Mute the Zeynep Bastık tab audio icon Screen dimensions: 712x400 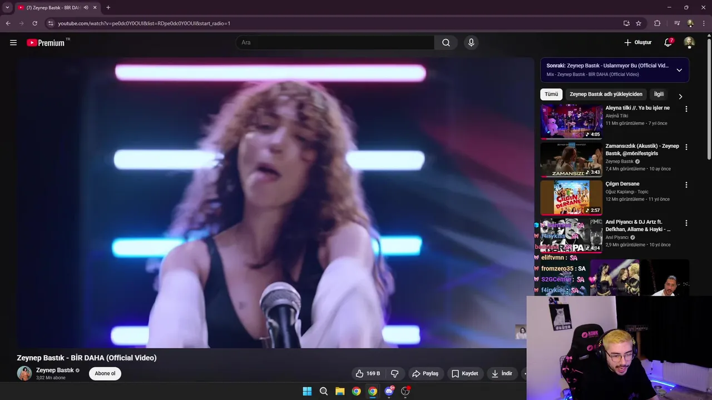point(86,8)
